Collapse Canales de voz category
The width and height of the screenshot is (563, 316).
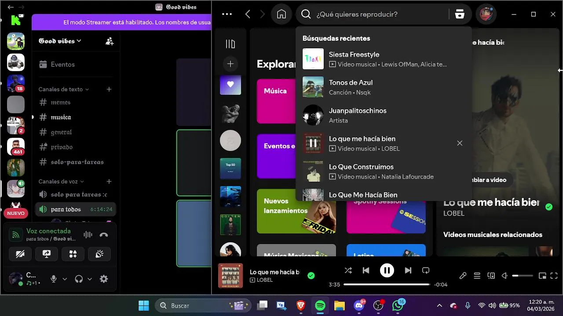(61, 181)
